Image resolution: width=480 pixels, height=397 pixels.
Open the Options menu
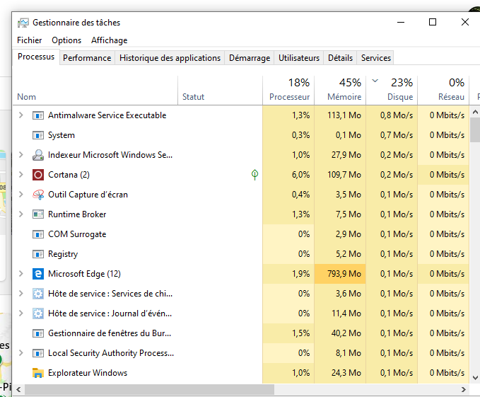click(x=66, y=40)
